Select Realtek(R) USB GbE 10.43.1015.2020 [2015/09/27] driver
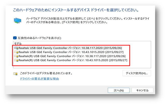166x105 pixels. 71,60
